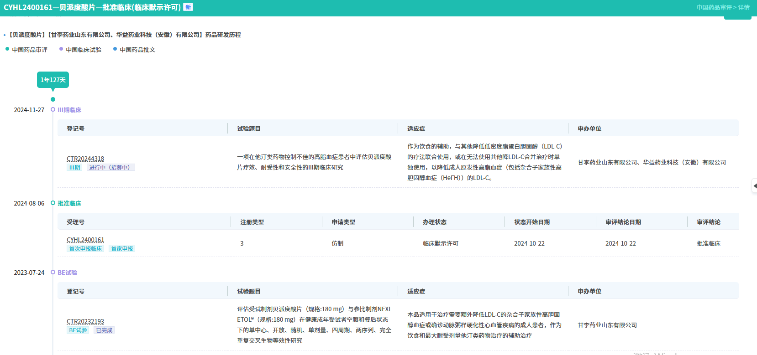
Task: Toggle the 中国药品审评 legend dot
Action: [x=7, y=49]
